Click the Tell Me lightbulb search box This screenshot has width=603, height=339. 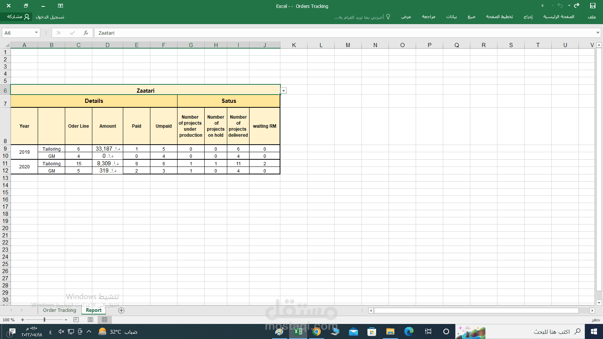362,17
